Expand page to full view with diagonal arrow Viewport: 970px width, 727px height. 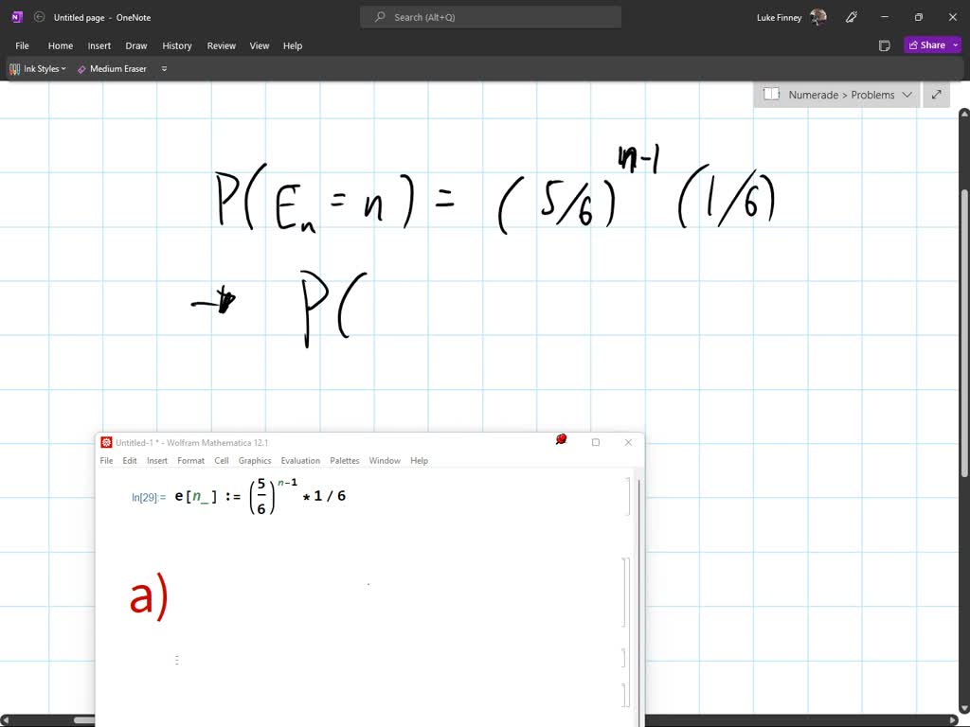pyautogui.click(x=937, y=95)
